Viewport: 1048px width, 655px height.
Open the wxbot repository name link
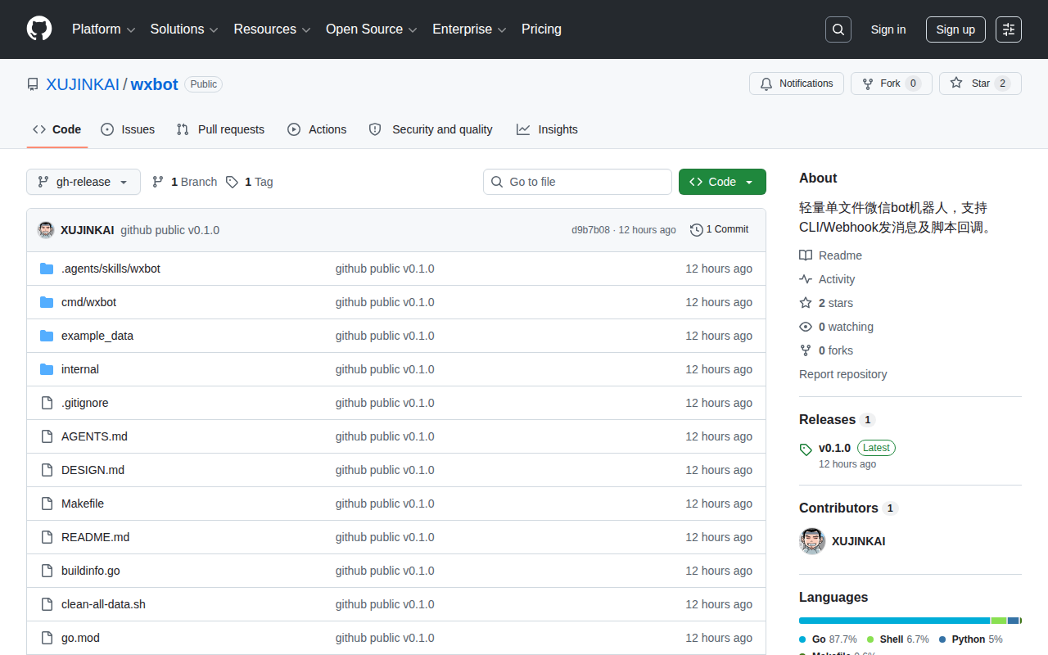(x=155, y=84)
